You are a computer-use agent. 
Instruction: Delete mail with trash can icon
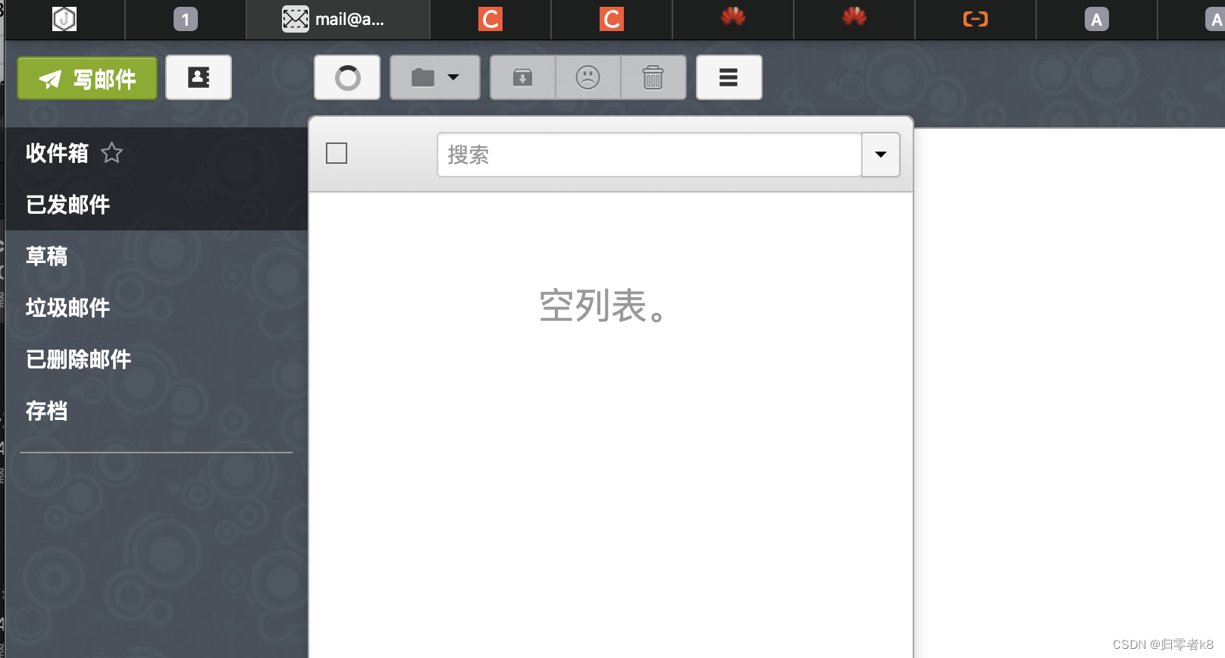click(653, 77)
